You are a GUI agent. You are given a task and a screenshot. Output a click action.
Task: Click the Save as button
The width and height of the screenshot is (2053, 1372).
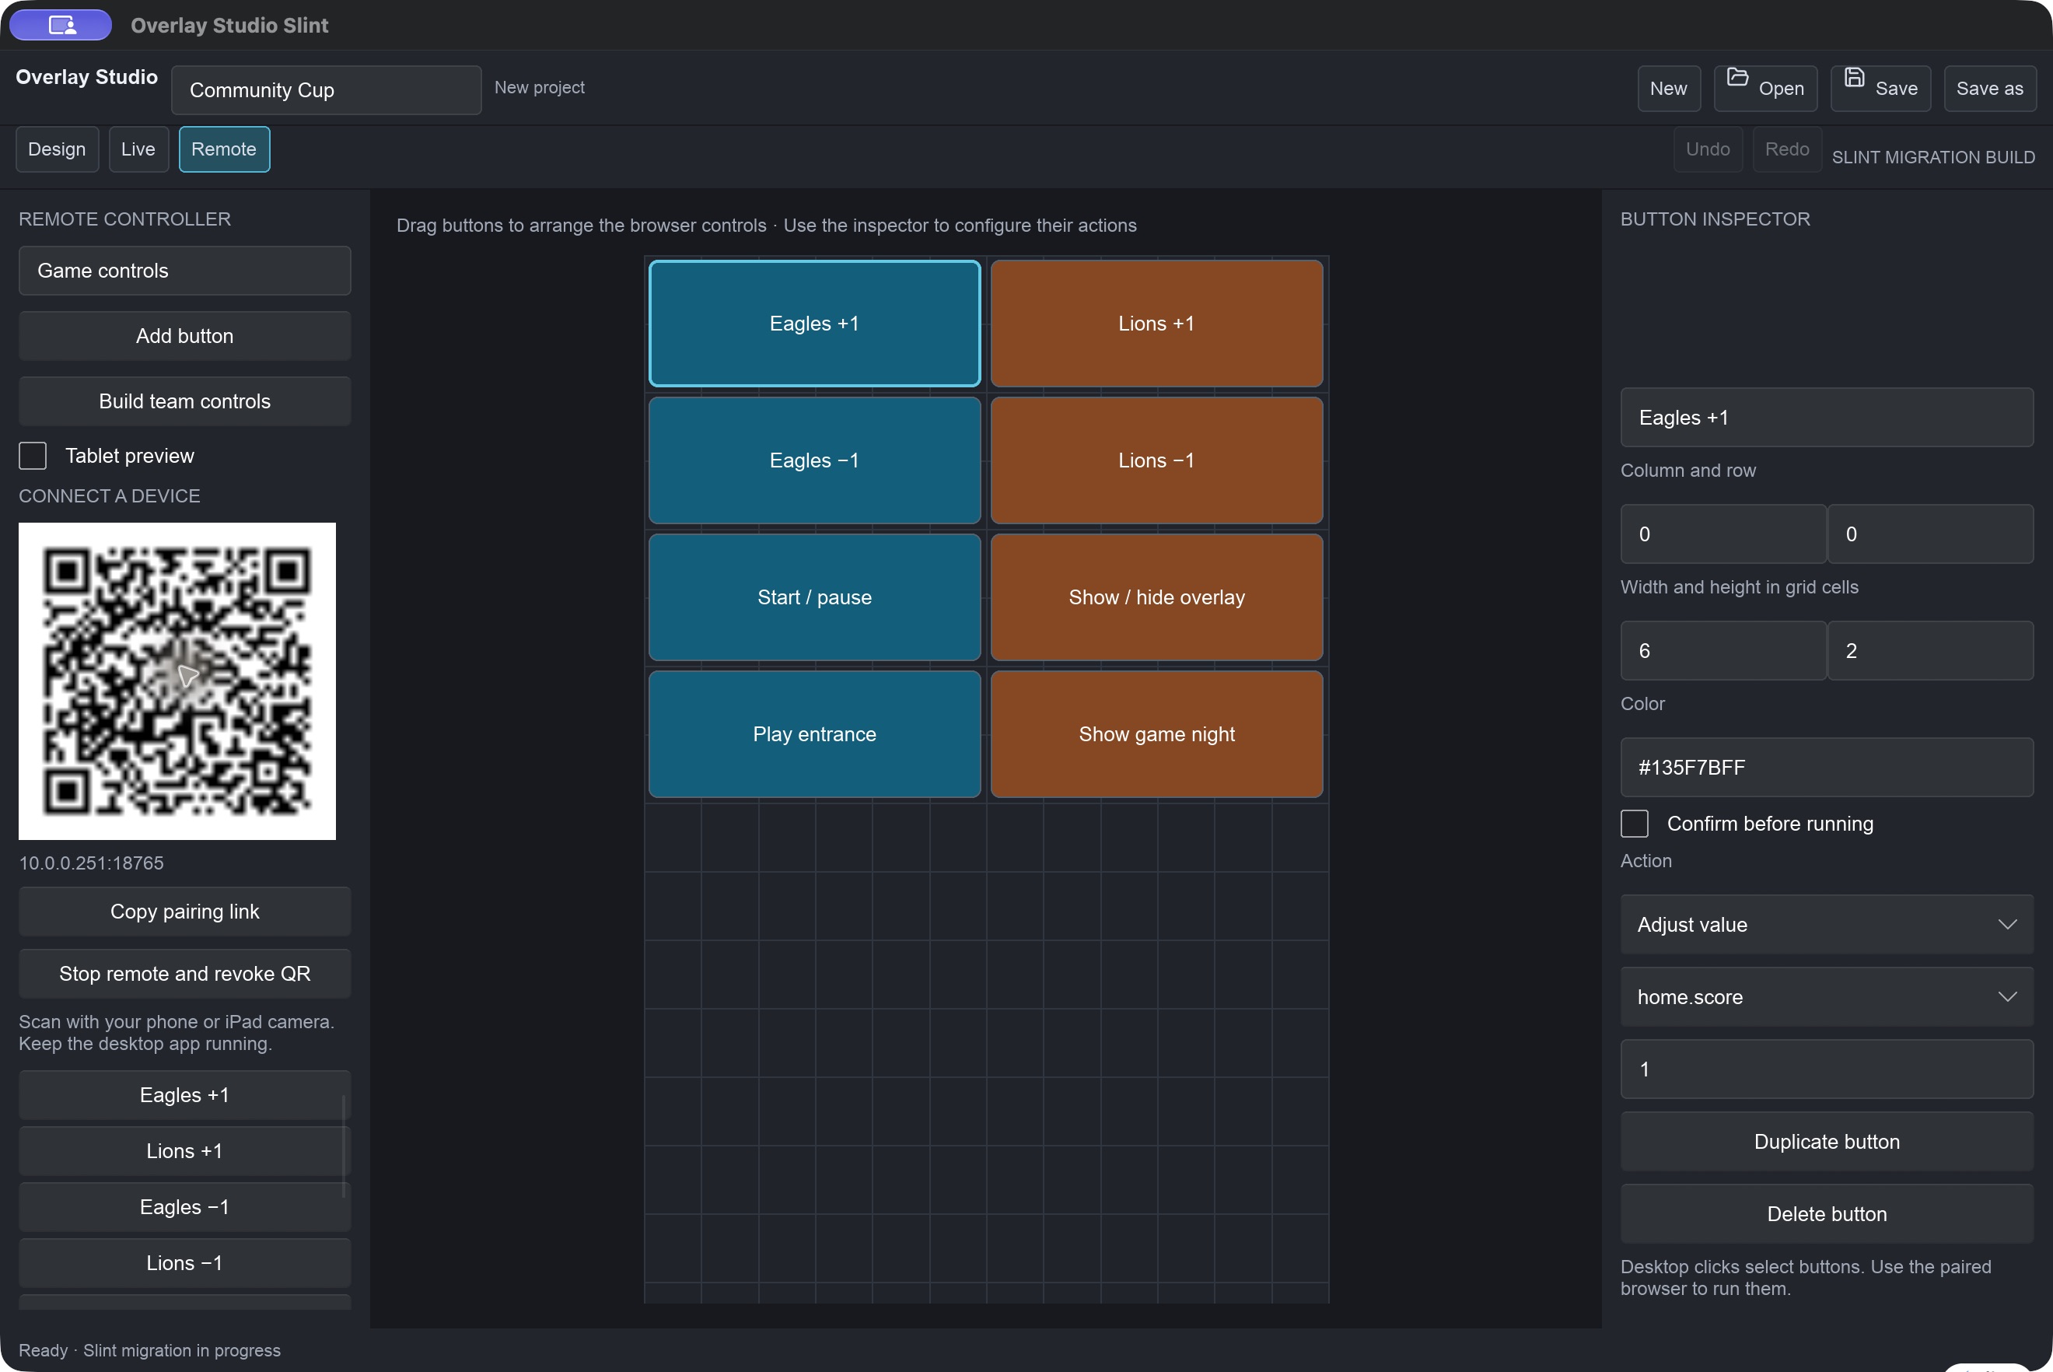point(1989,89)
